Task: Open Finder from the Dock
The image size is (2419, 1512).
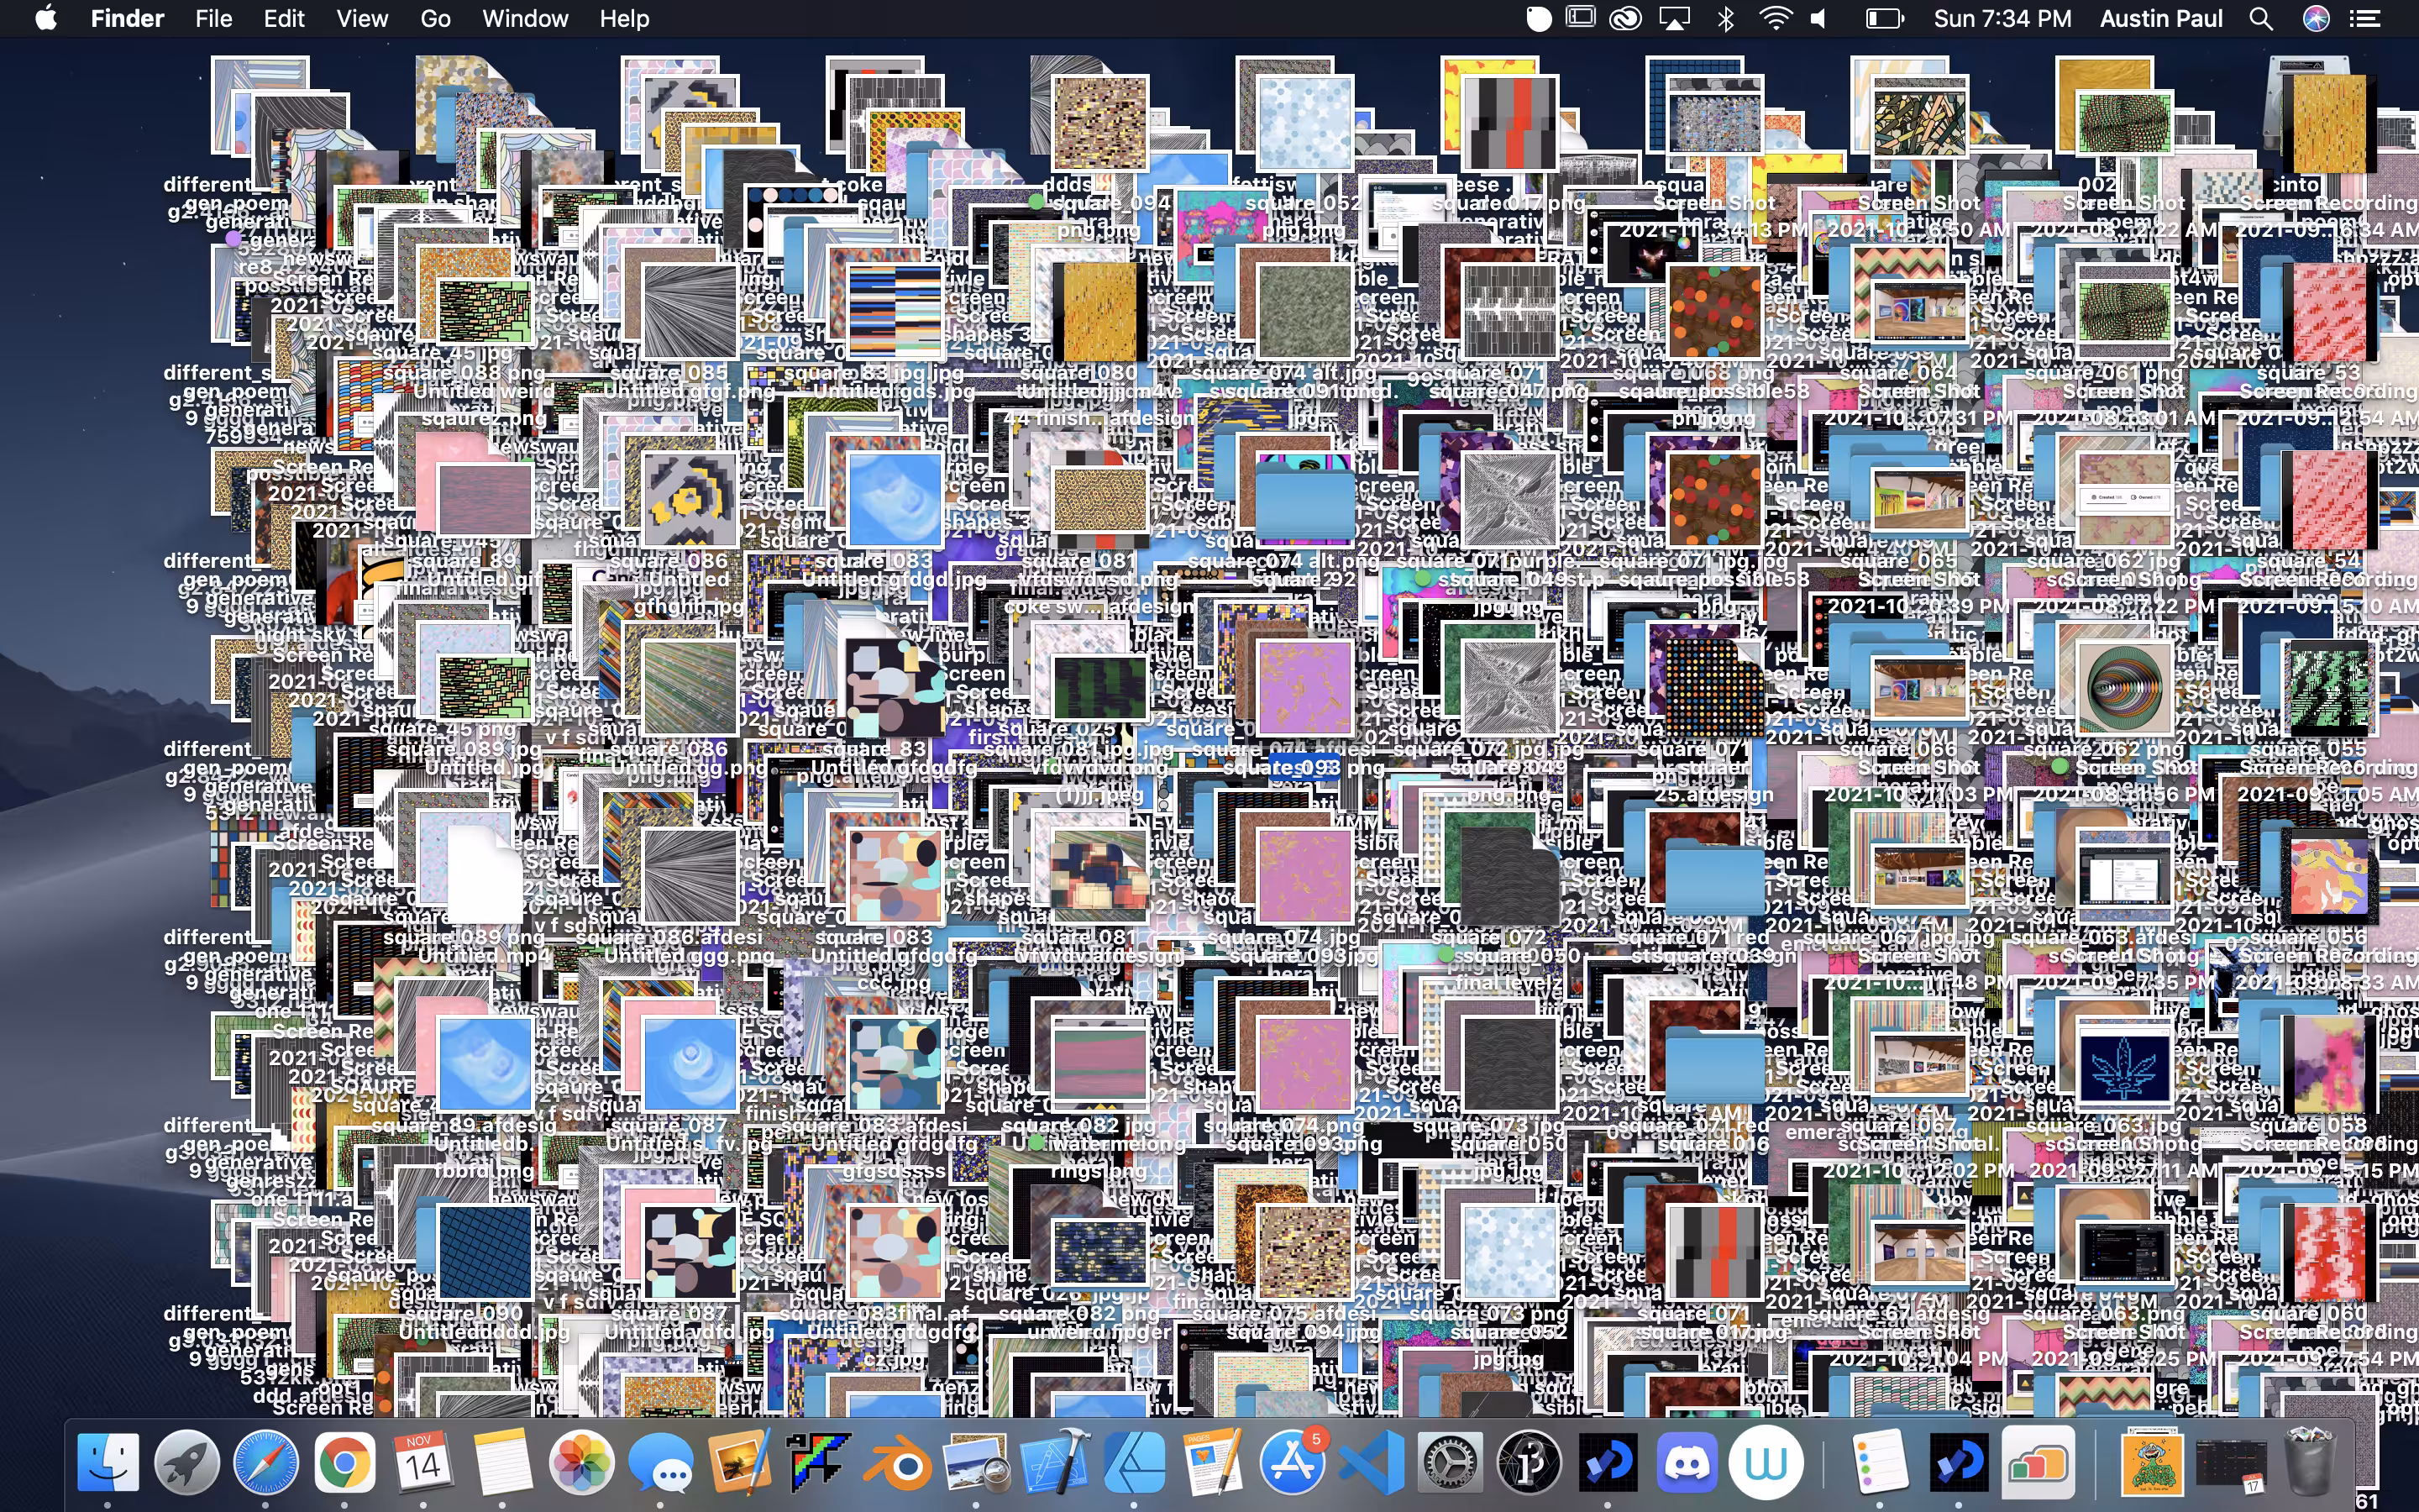Action: [108, 1463]
